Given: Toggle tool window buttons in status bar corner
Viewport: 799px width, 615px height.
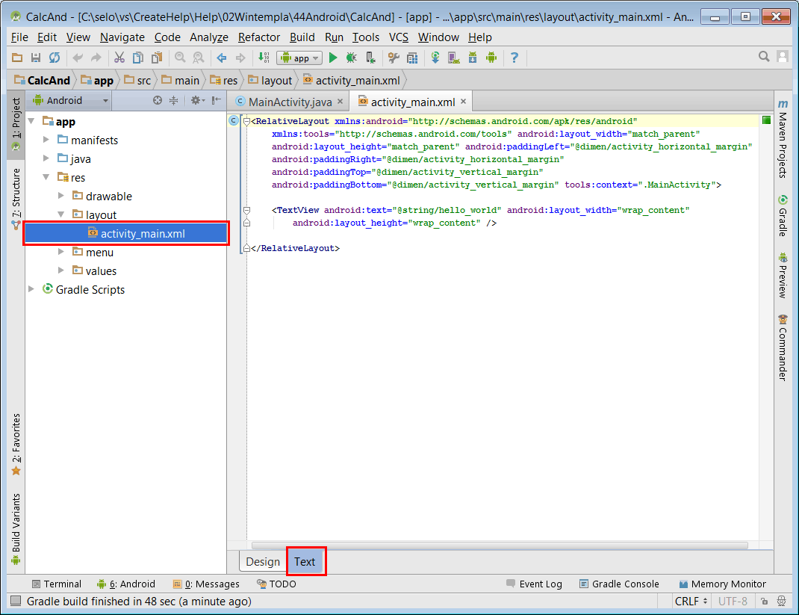Looking at the screenshot, I should [x=16, y=602].
